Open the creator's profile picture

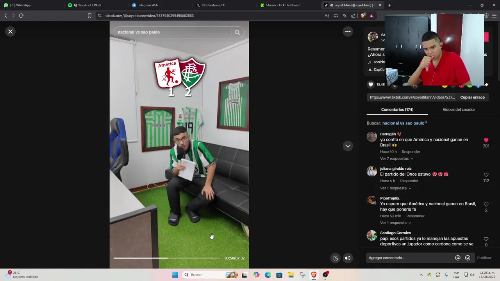point(373,37)
